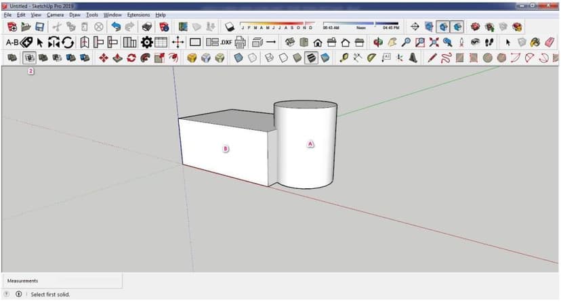Select the Subtract solid tool
Image resolution: width=561 pixels, height=302 pixels.
click(x=57, y=58)
